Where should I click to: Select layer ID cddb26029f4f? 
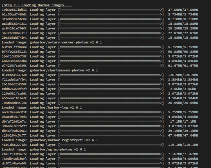[x=14, y=89]
